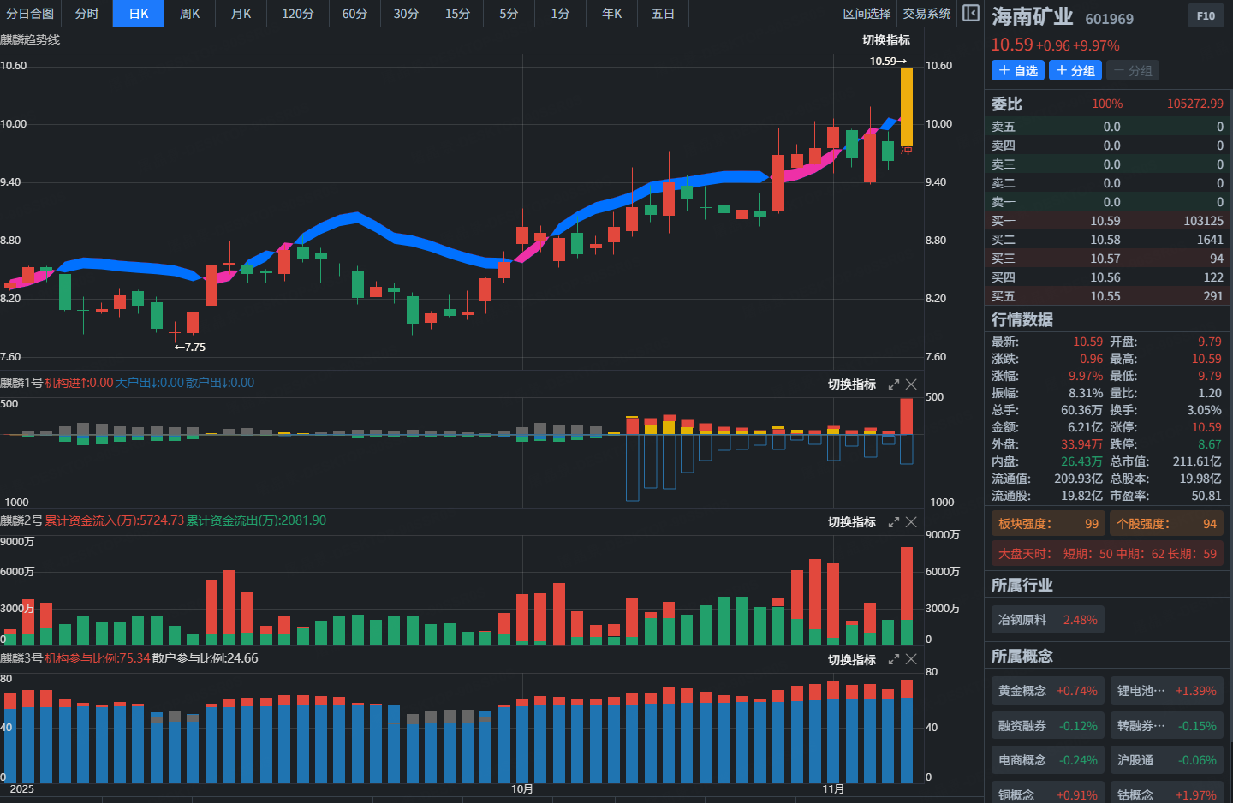
Task: Maximize the 麒麟2号 indicator panel
Action: tap(894, 522)
